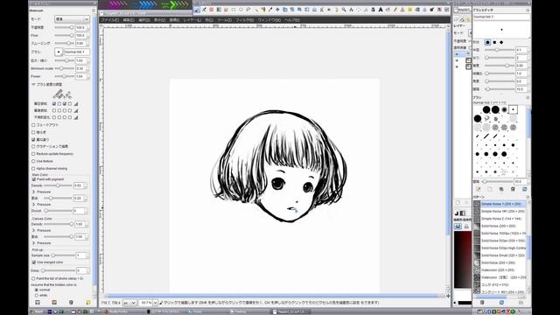
Task: Click the Flow slider in tool options
Action: coord(64,35)
